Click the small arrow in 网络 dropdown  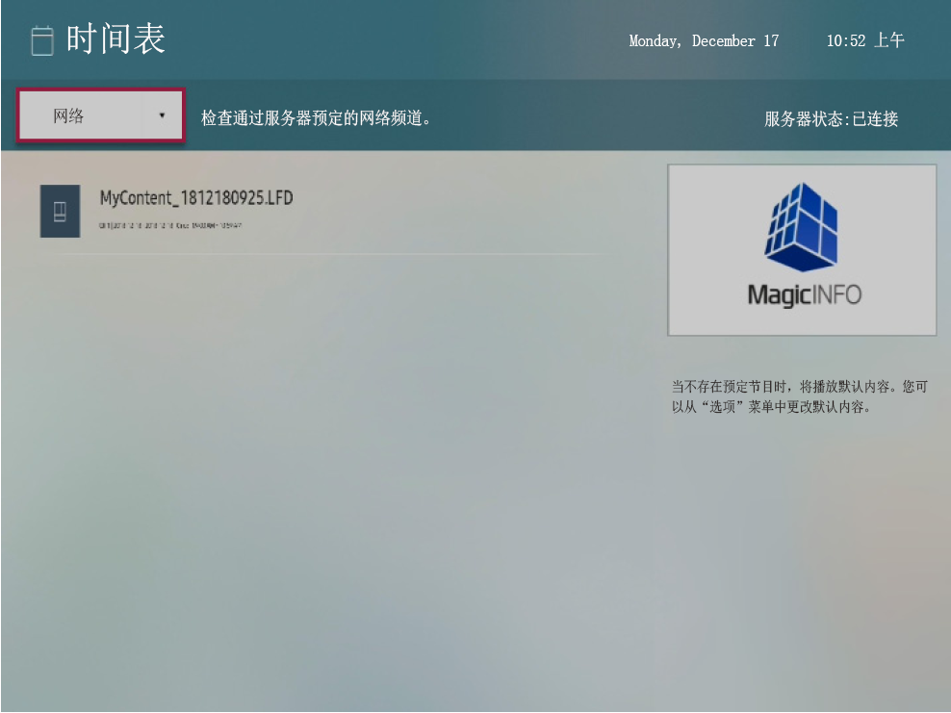tap(162, 115)
